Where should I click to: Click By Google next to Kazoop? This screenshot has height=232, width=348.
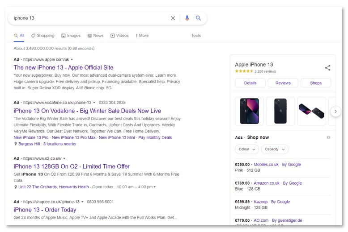pyautogui.click(x=280, y=202)
